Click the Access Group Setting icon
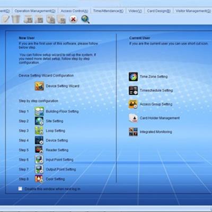 point(133,104)
